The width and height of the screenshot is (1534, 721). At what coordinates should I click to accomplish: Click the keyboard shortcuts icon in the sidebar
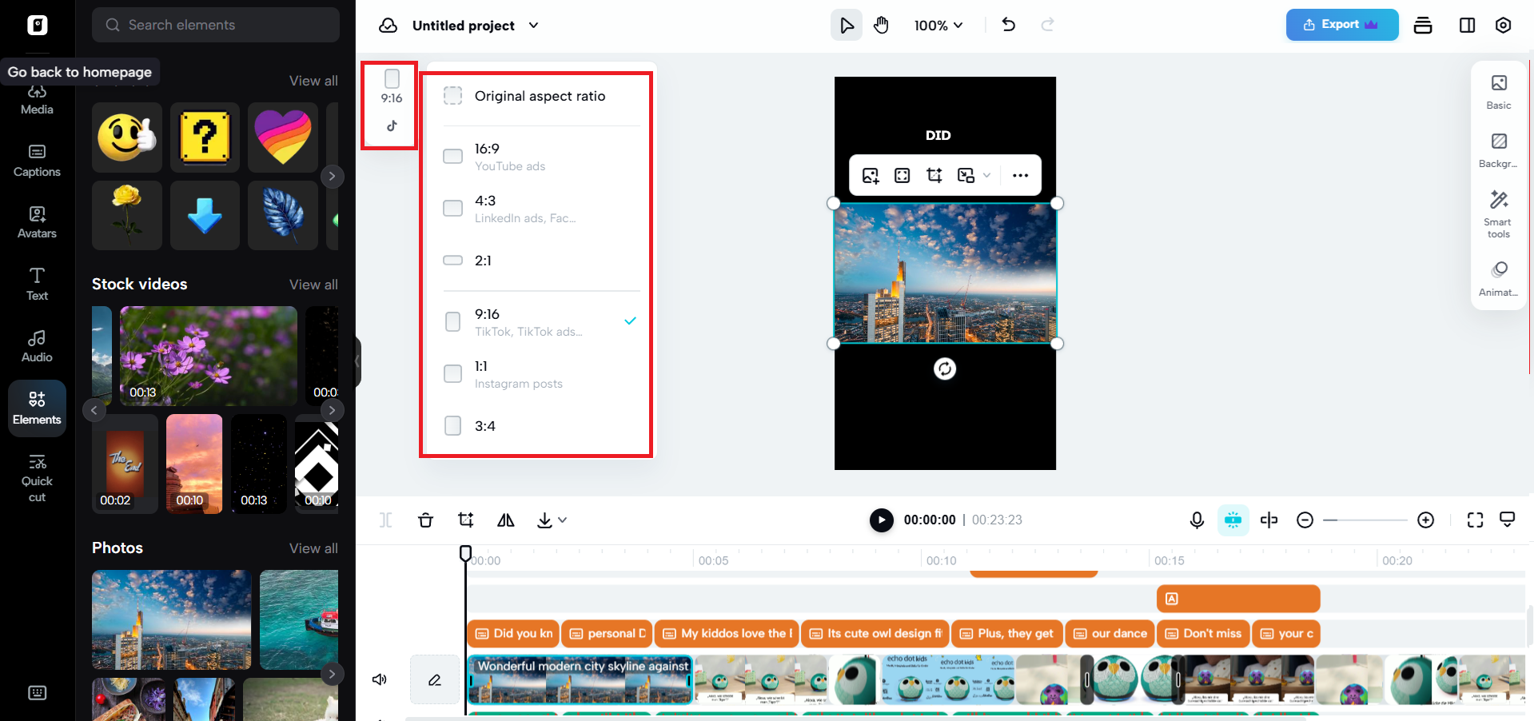tap(37, 693)
